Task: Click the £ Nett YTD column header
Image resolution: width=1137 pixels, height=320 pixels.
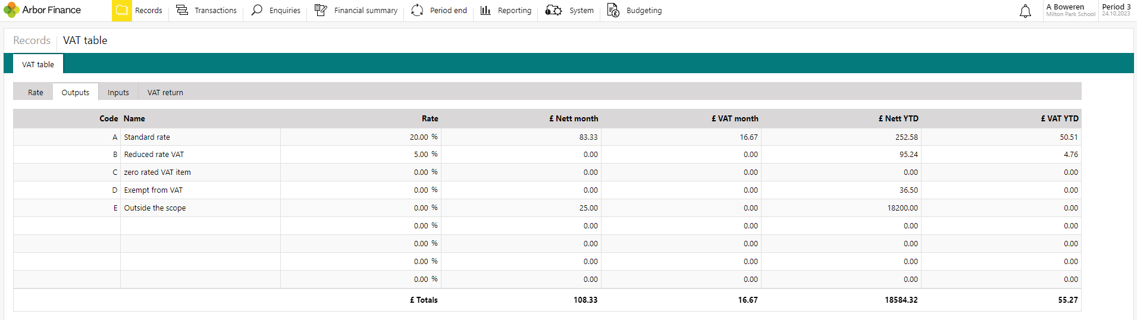Action: coord(898,118)
